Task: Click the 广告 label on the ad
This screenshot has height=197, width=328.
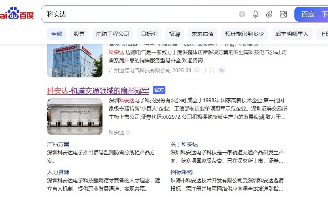Action: (209, 70)
